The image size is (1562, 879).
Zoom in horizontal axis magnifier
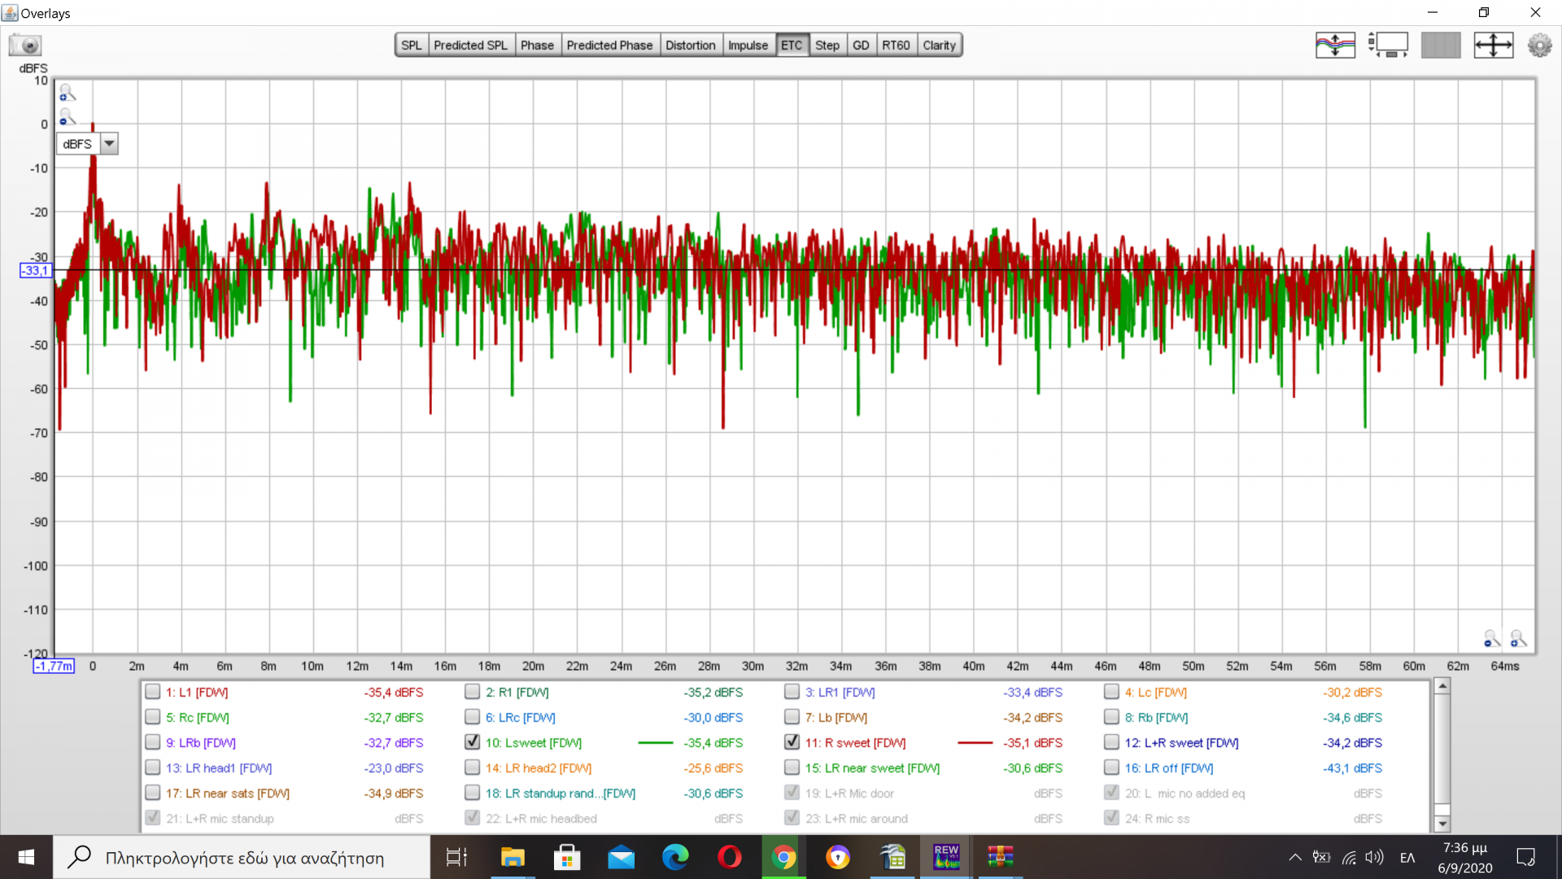1518,639
